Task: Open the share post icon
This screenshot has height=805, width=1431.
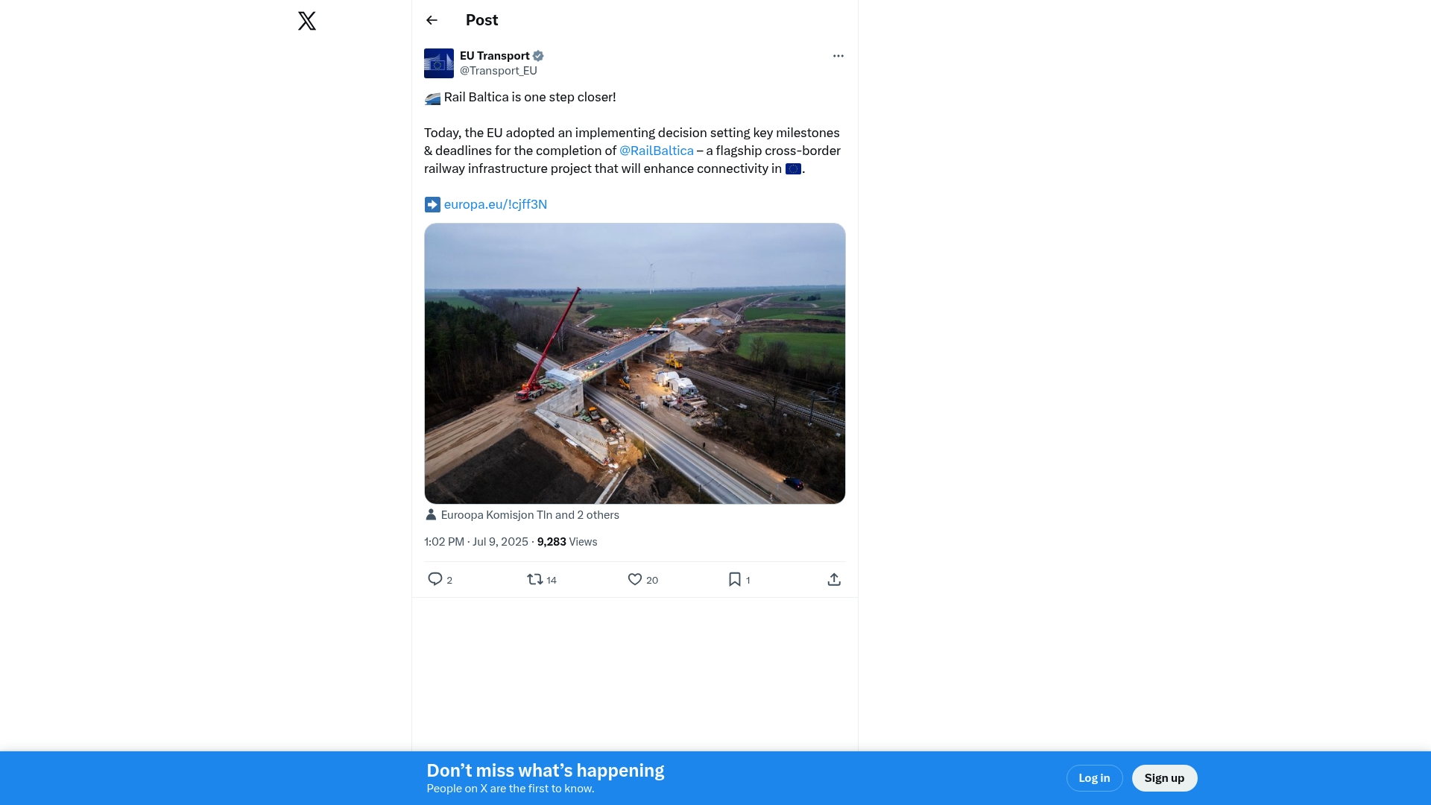Action: tap(834, 579)
